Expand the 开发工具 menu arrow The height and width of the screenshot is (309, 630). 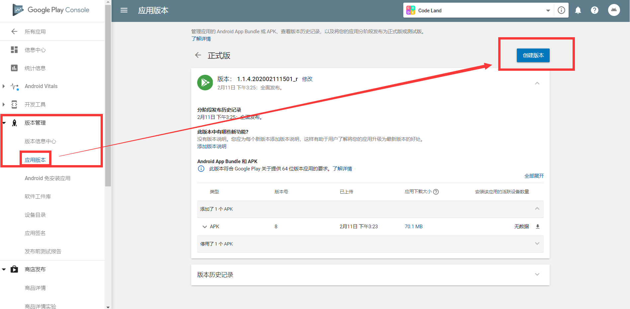[4, 105]
